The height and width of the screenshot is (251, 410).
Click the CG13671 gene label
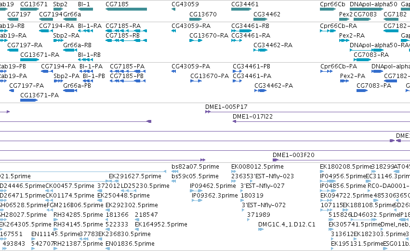coord(34,4)
